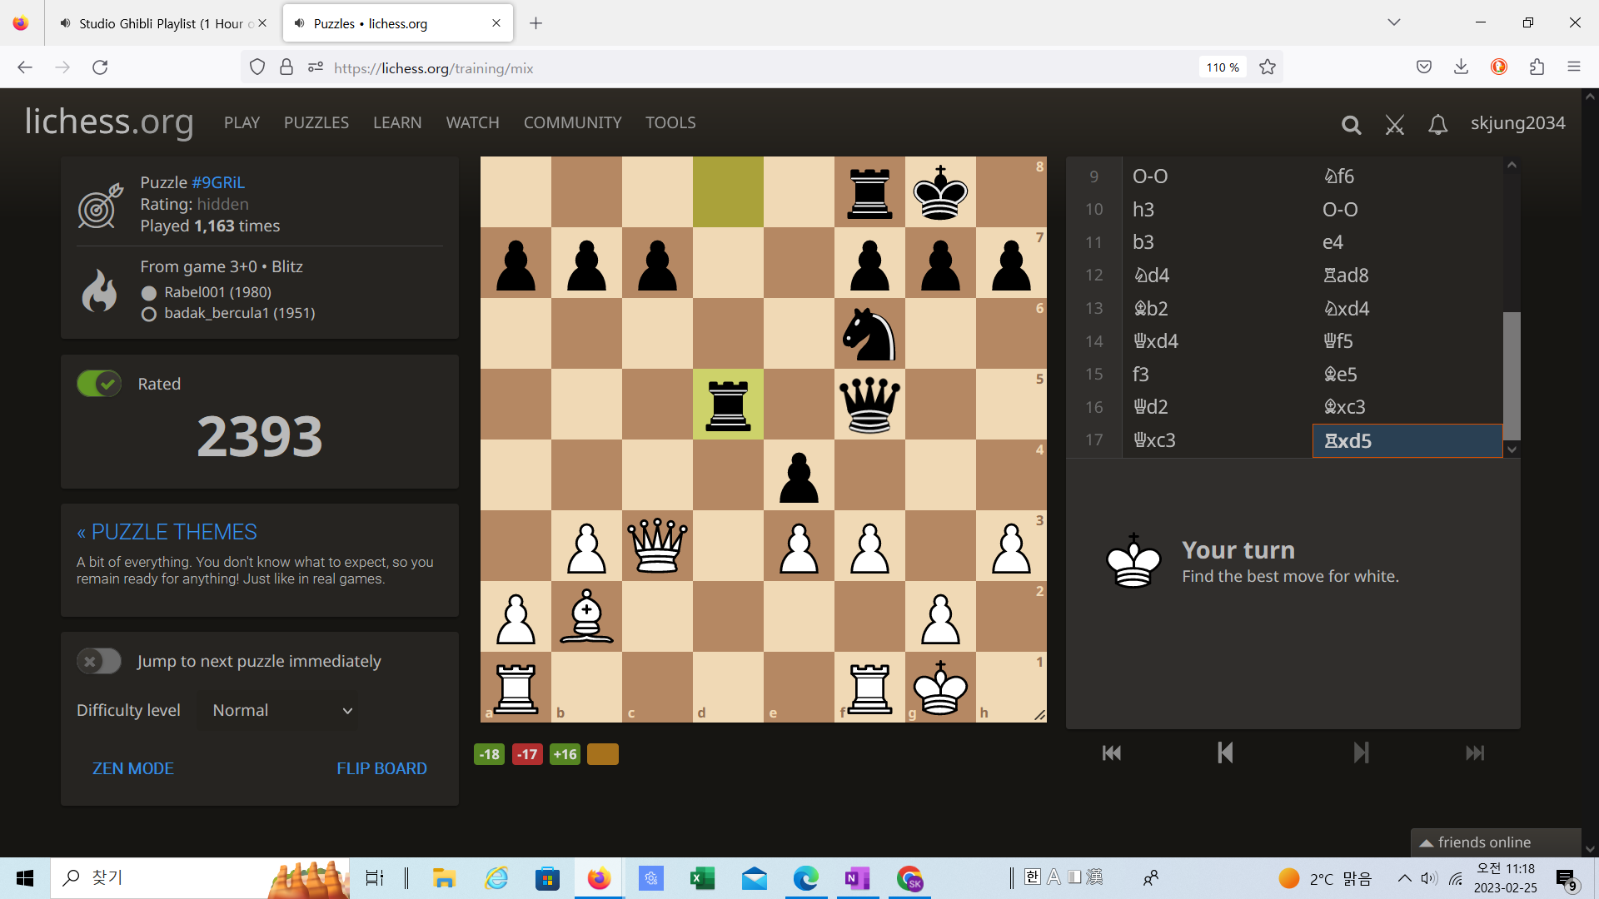Jump to last move
The height and width of the screenshot is (899, 1599).
1474,753
